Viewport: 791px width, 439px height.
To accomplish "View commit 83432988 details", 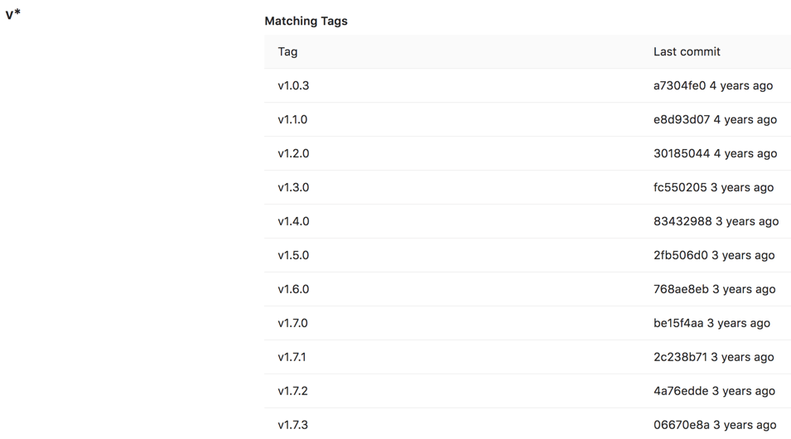I will pyautogui.click(x=682, y=221).
